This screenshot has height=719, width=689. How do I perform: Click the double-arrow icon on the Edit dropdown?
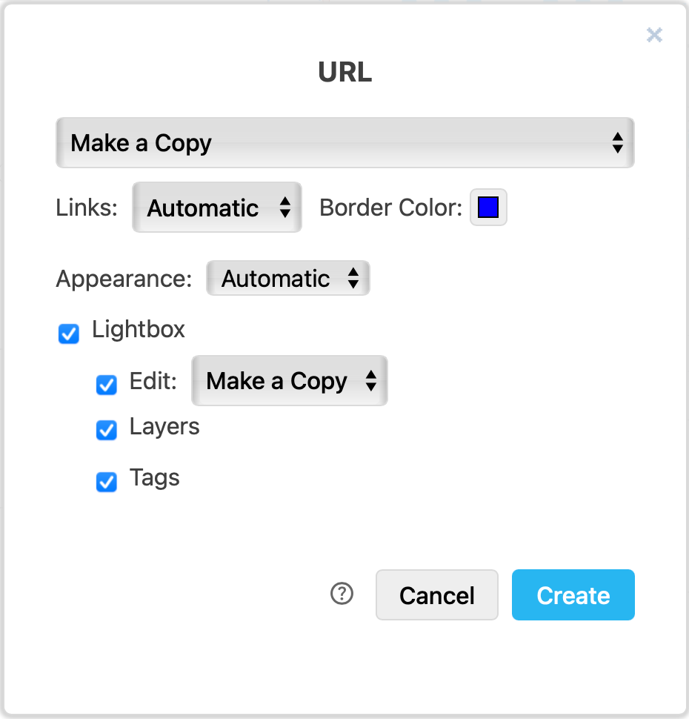pos(370,381)
